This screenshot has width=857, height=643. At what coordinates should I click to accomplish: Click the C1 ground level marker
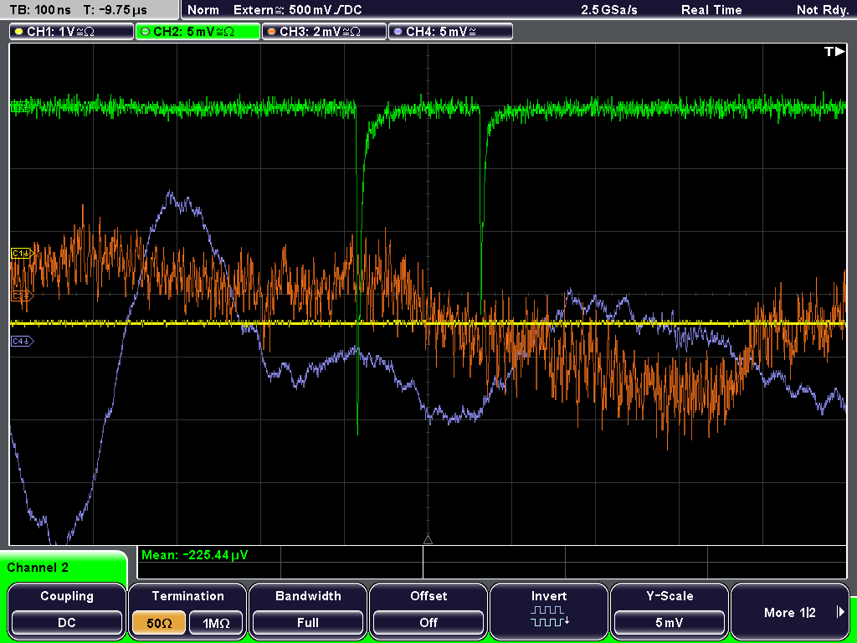22,254
